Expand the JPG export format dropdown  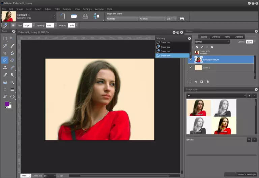point(171,19)
